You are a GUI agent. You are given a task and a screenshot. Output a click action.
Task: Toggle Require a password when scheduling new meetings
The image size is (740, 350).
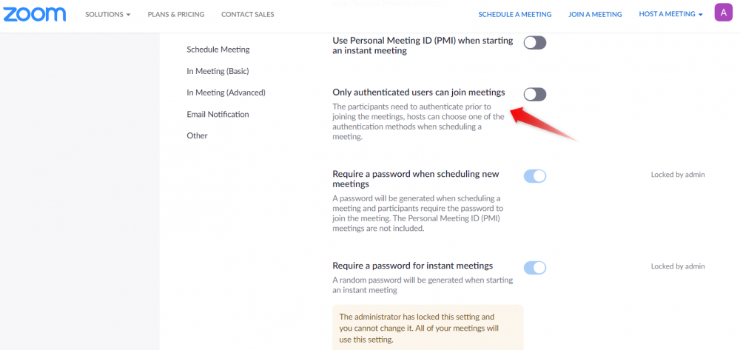pyautogui.click(x=534, y=176)
